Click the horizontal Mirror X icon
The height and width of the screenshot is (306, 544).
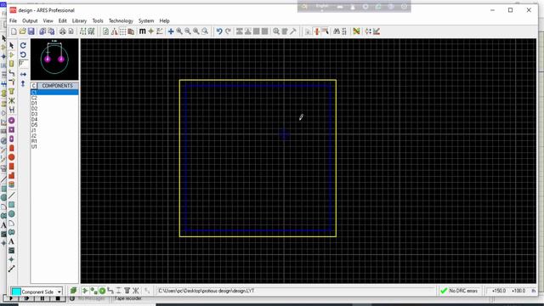[x=23, y=74]
